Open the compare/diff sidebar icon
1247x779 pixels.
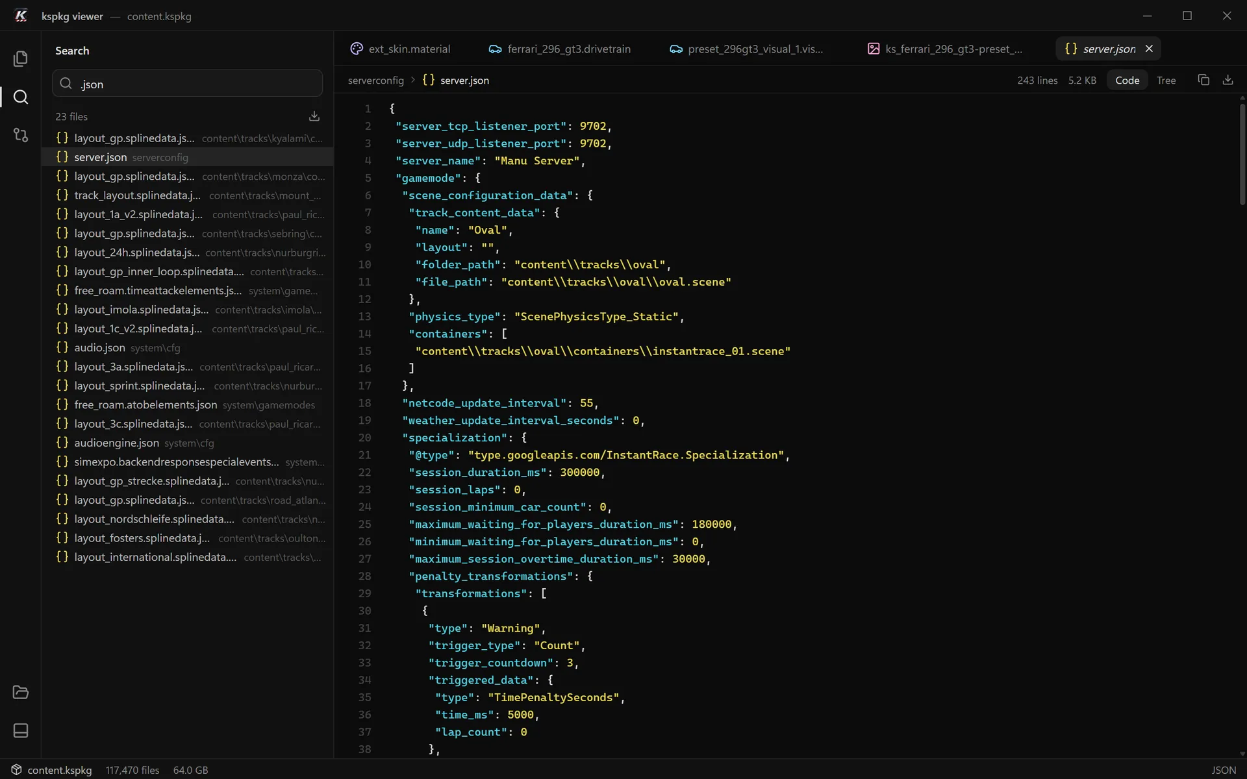[20, 135]
